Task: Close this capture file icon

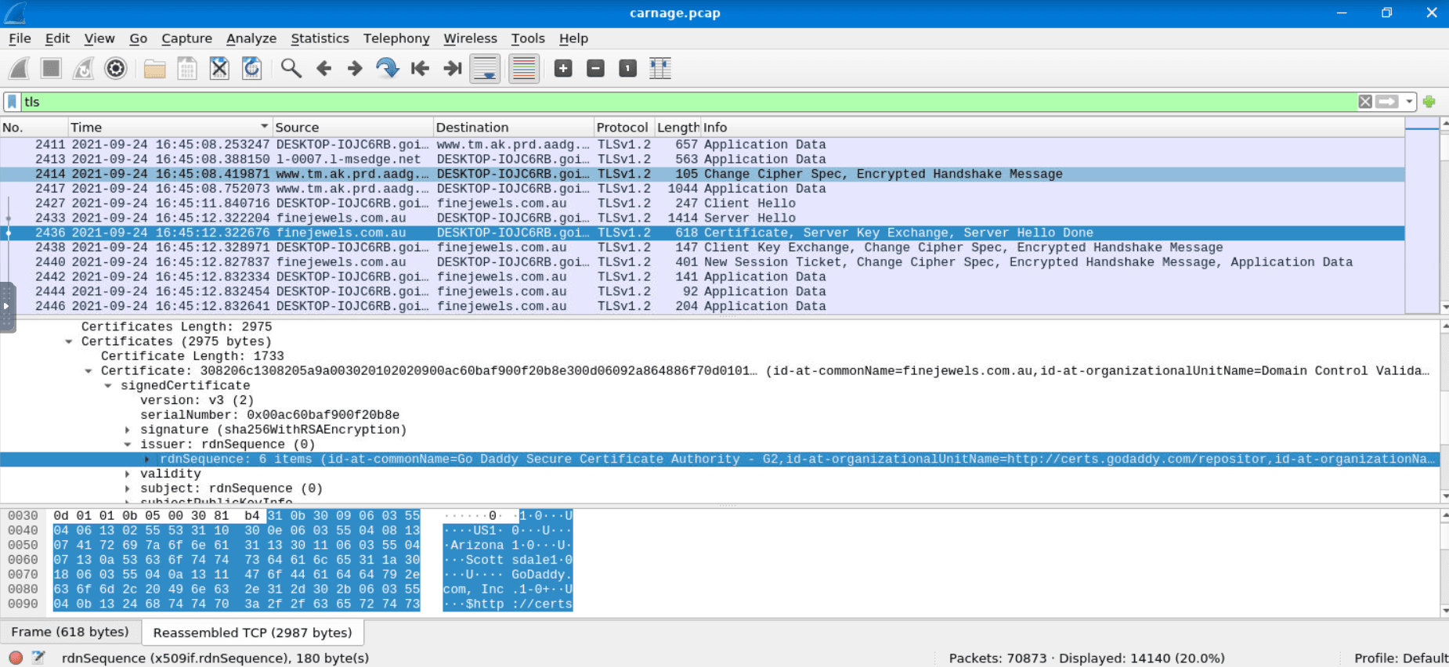Action: [219, 69]
